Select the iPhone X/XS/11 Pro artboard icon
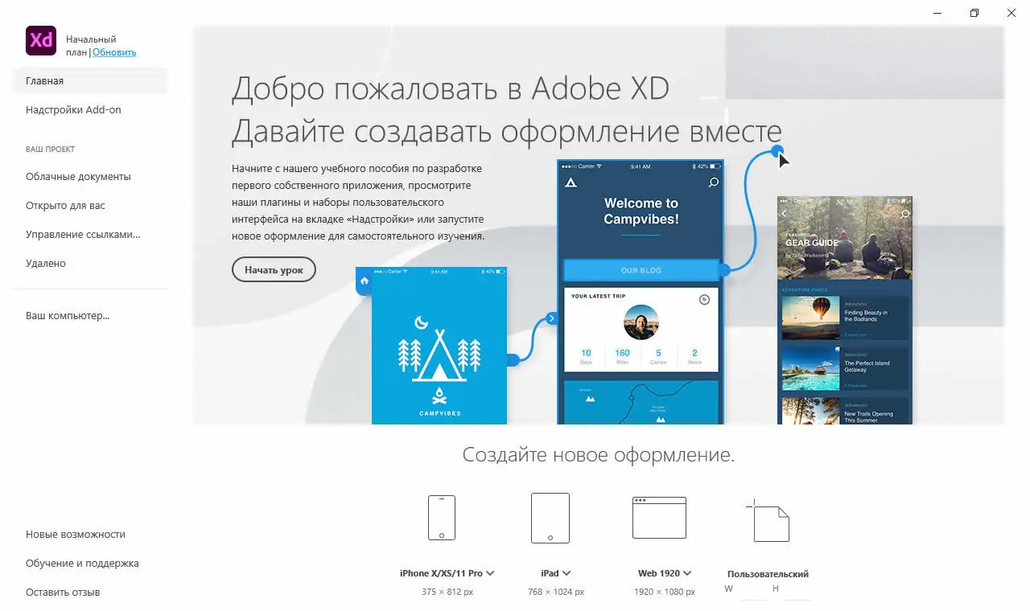The width and height of the screenshot is (1030, 611). (x=442, y=518)
